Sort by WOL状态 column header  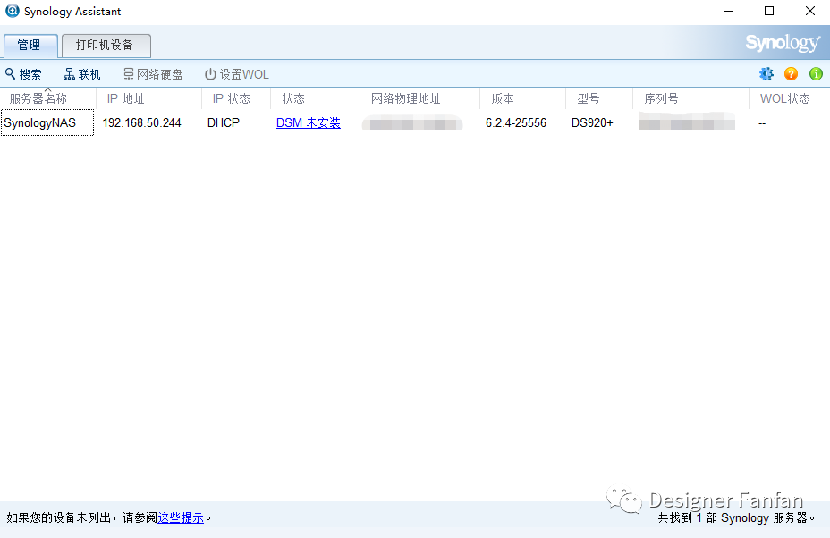point(789,98)
